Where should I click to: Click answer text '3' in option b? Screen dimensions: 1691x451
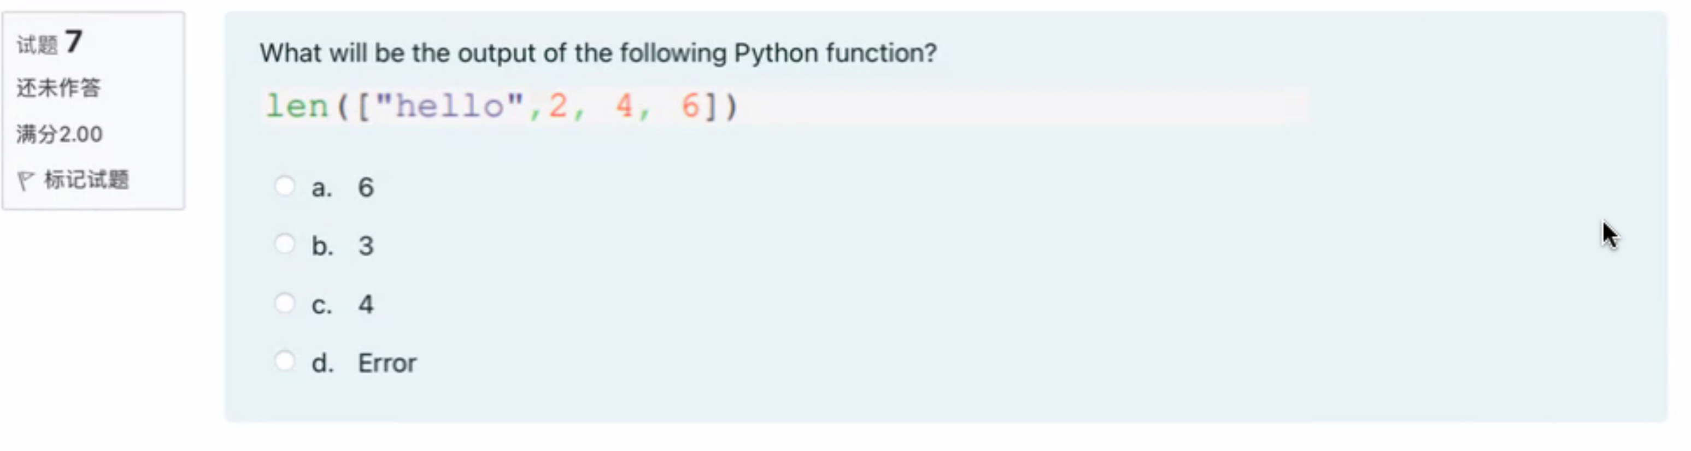click(366, 246)
